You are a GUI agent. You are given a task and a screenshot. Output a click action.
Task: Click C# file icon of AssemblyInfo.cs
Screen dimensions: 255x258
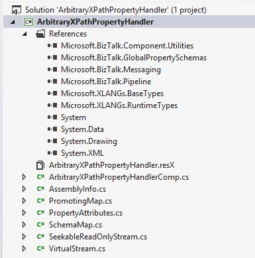40,189
